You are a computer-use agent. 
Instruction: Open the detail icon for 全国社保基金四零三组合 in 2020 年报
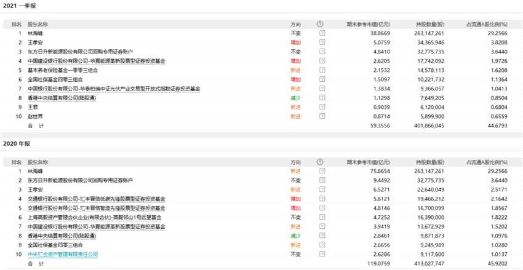click(322, 245)
